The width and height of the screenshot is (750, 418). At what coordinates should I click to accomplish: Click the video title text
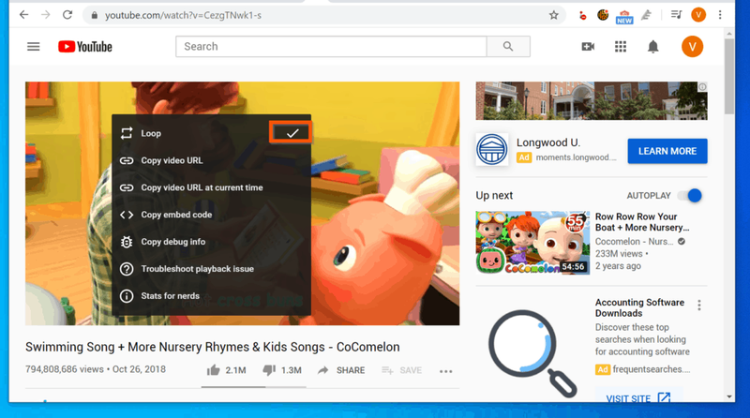[213, 347]
